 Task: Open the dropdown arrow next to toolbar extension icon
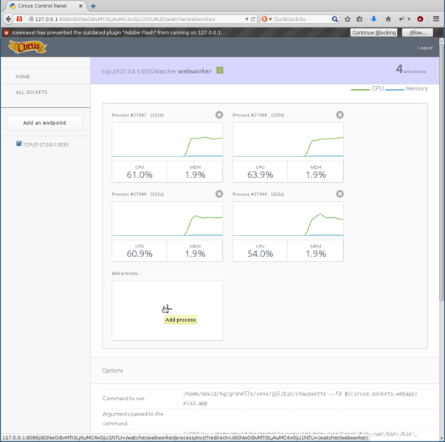point(409,19)
